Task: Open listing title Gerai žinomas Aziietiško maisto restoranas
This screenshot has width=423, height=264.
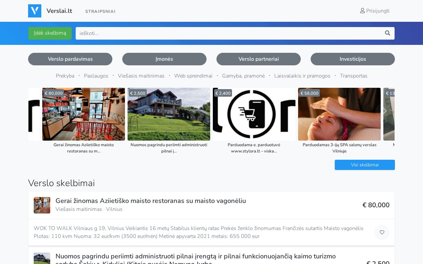Action: pos(151,201)
